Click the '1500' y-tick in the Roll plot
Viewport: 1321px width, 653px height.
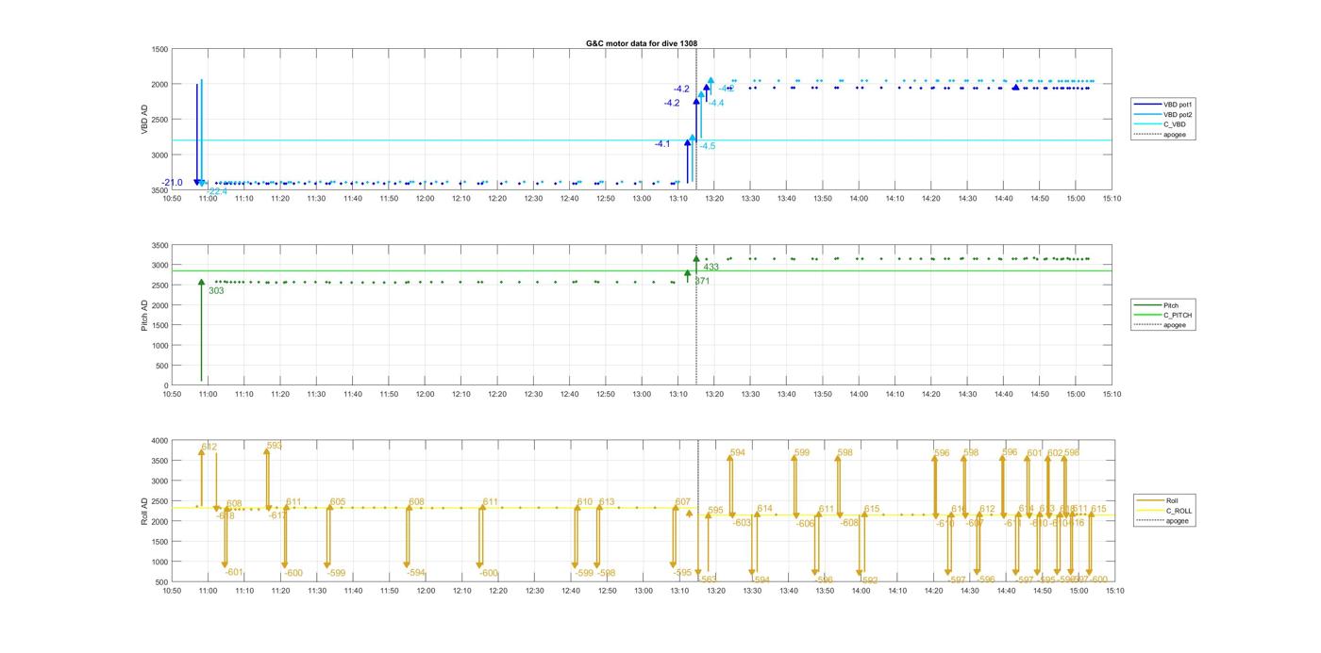pyautogui.click(x=160, y=542)
